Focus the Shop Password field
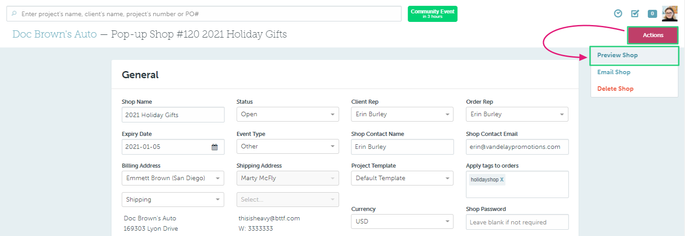 [517, 222]
